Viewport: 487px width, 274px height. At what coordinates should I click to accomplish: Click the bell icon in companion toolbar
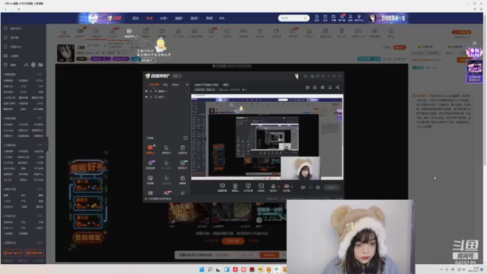coord(330,87)
